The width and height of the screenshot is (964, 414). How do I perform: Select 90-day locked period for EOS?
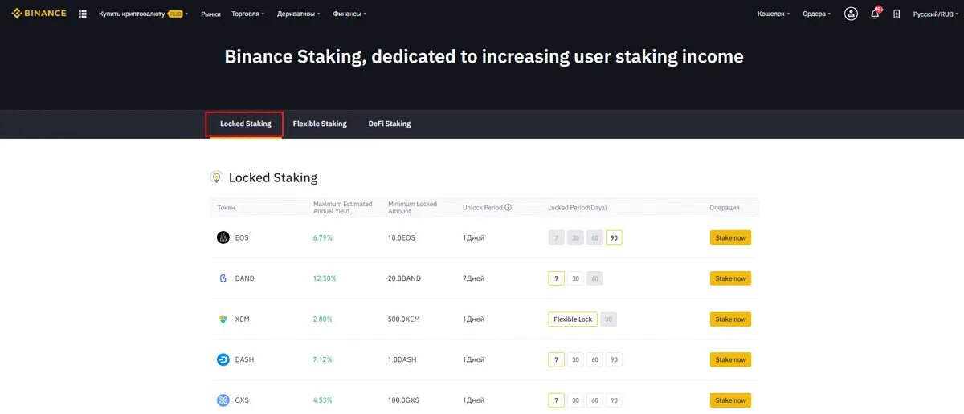pyautogui.click(x=614, y=237)
